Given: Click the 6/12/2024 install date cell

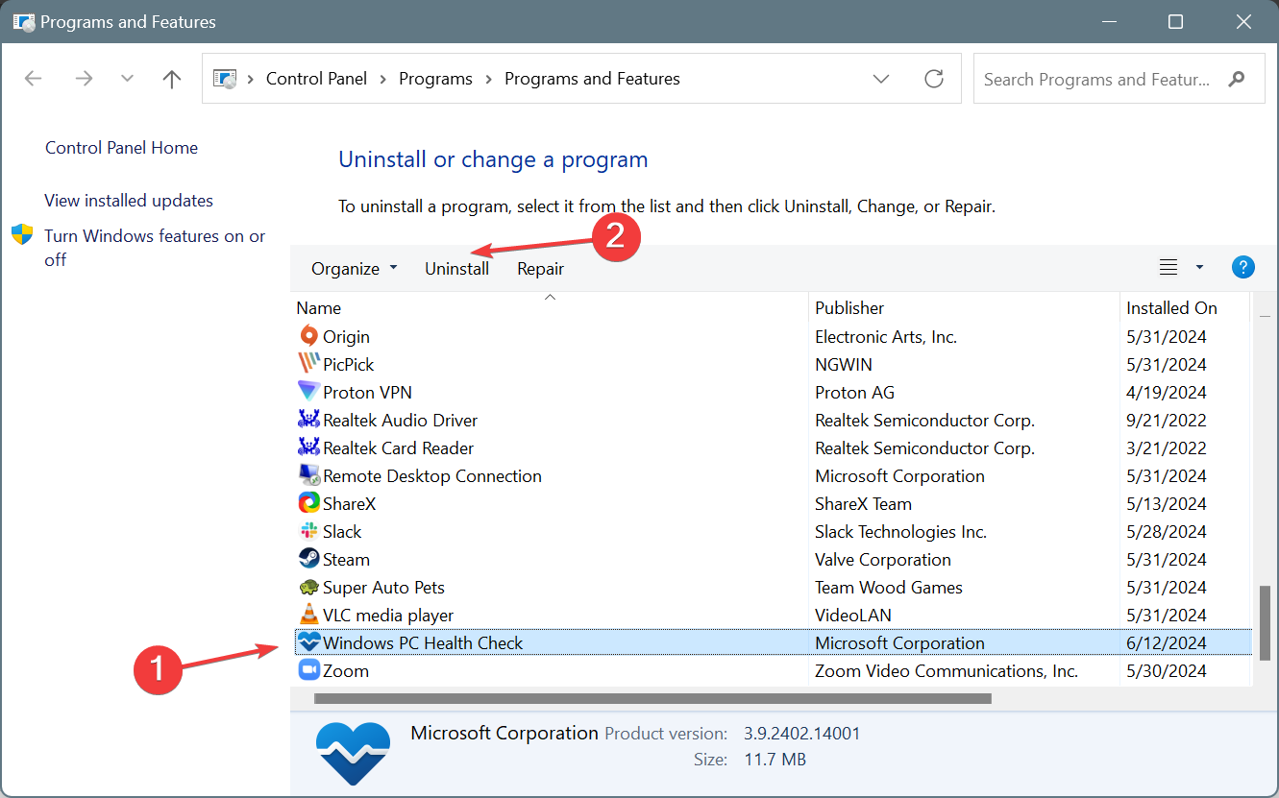Looking at the screenshot, I should (x=1167, y=642).
